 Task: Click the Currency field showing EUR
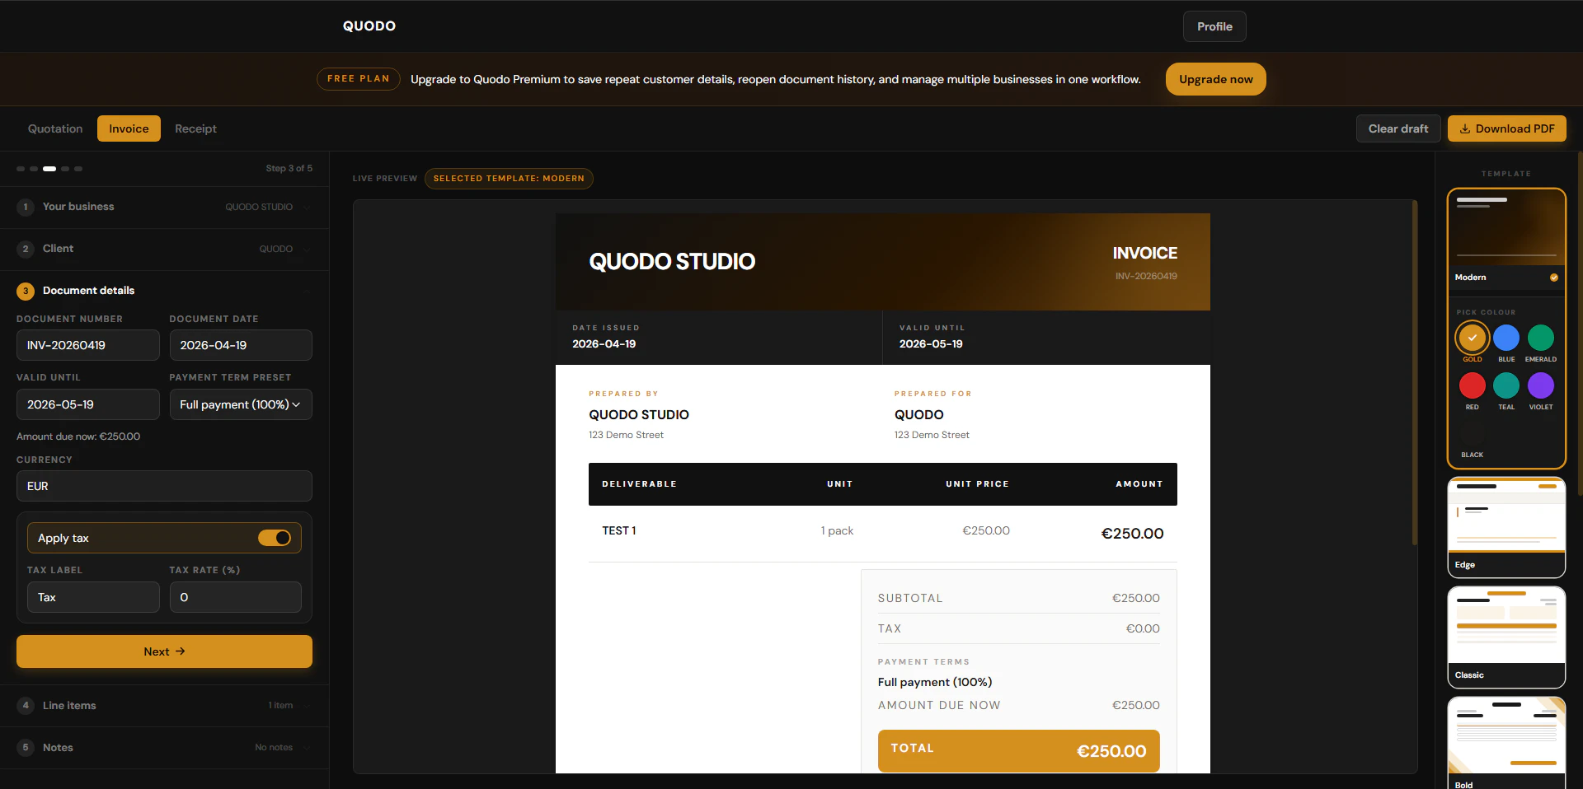tap(164, 486)
